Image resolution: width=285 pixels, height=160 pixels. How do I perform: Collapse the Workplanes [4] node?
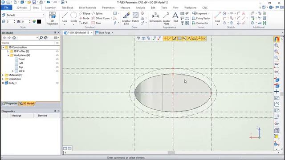coord(8,55)
